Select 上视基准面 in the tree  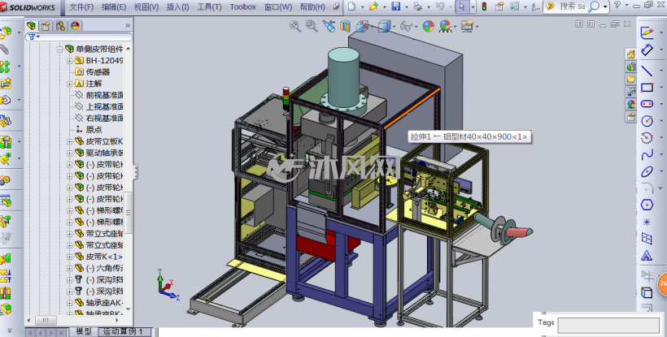point(105,106)
